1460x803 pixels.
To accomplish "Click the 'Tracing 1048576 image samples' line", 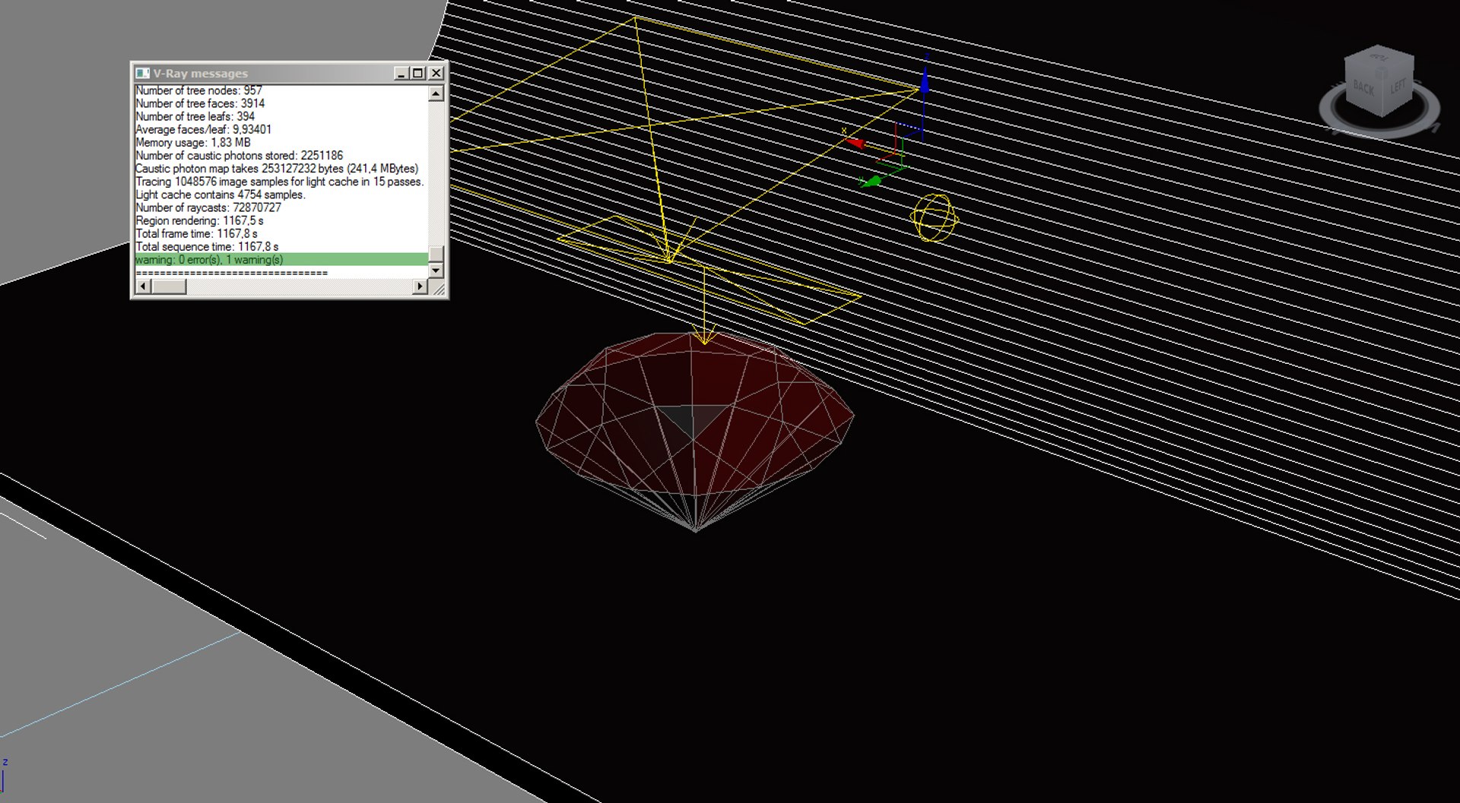I will pyautogui.click(x=279, y=182).
